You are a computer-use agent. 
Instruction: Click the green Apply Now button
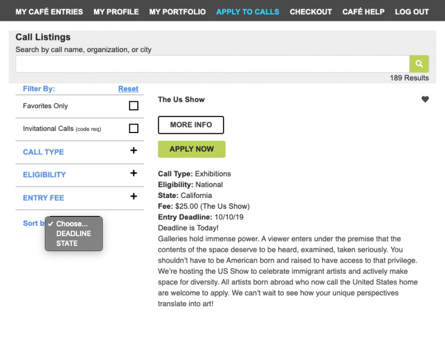[x=191, y=149]
